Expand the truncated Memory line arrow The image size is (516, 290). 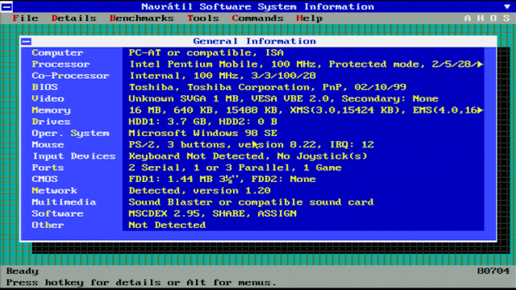click(481, 110)
